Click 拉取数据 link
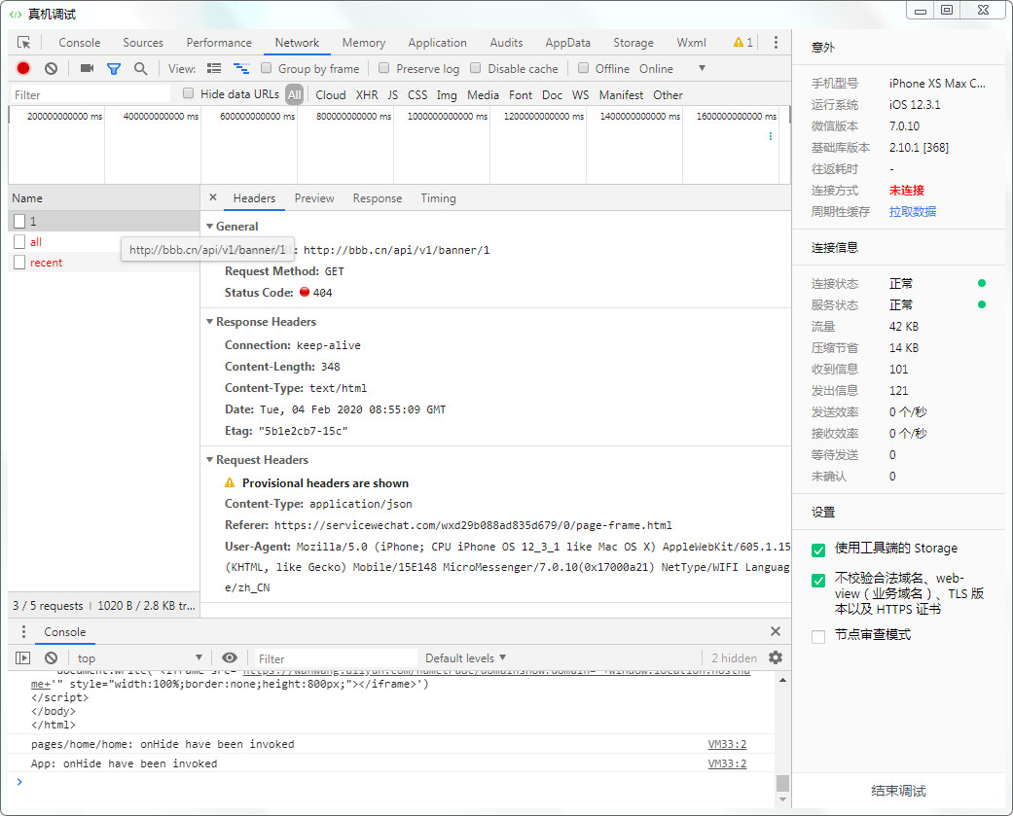 click(x=912, y=212)
